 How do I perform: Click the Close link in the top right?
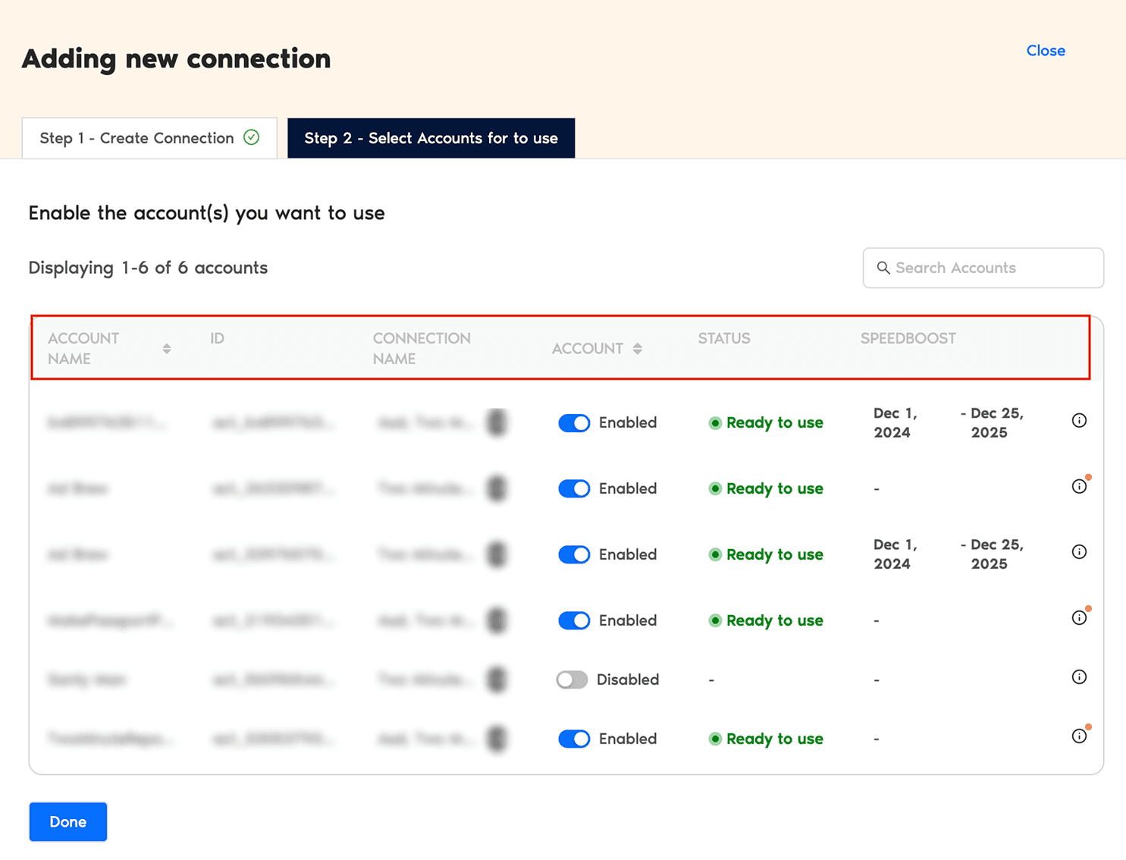click(1046, 50)
